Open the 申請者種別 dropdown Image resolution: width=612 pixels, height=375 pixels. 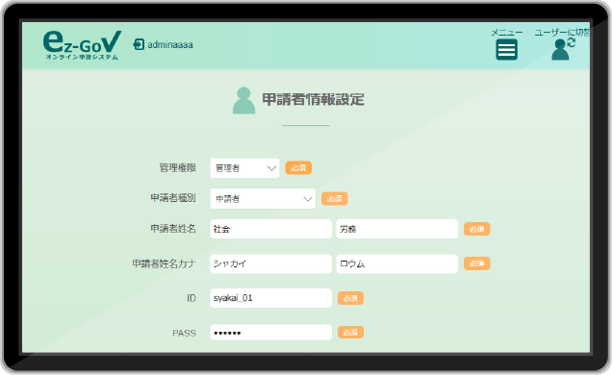[x=263, y=198]
